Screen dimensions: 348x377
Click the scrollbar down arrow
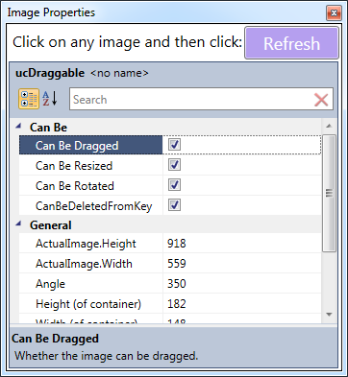click(329, 315)
